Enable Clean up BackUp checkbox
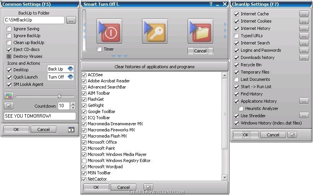Screen dimensions: 313x195 pos(9,43)
